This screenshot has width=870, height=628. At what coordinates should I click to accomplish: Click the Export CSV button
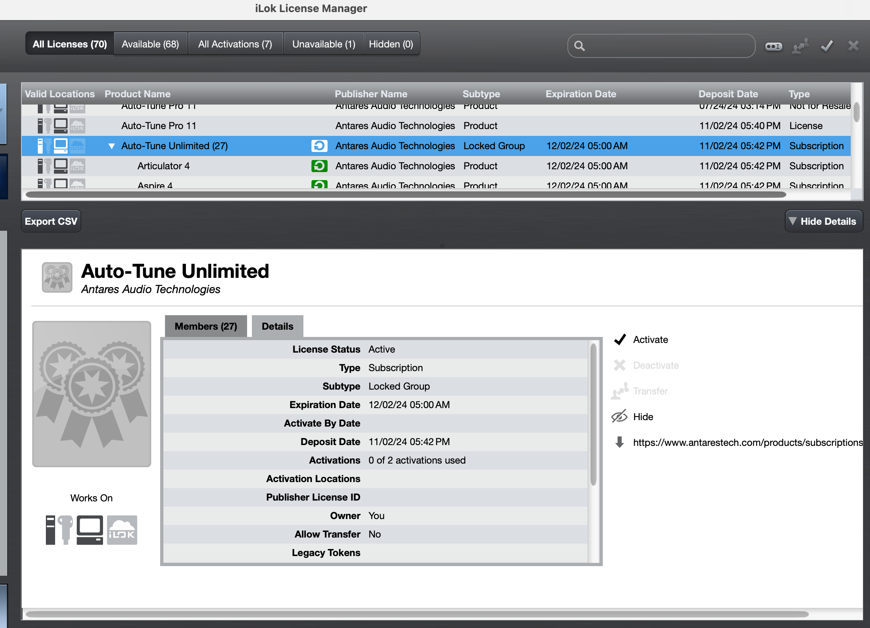click(51, 221)
